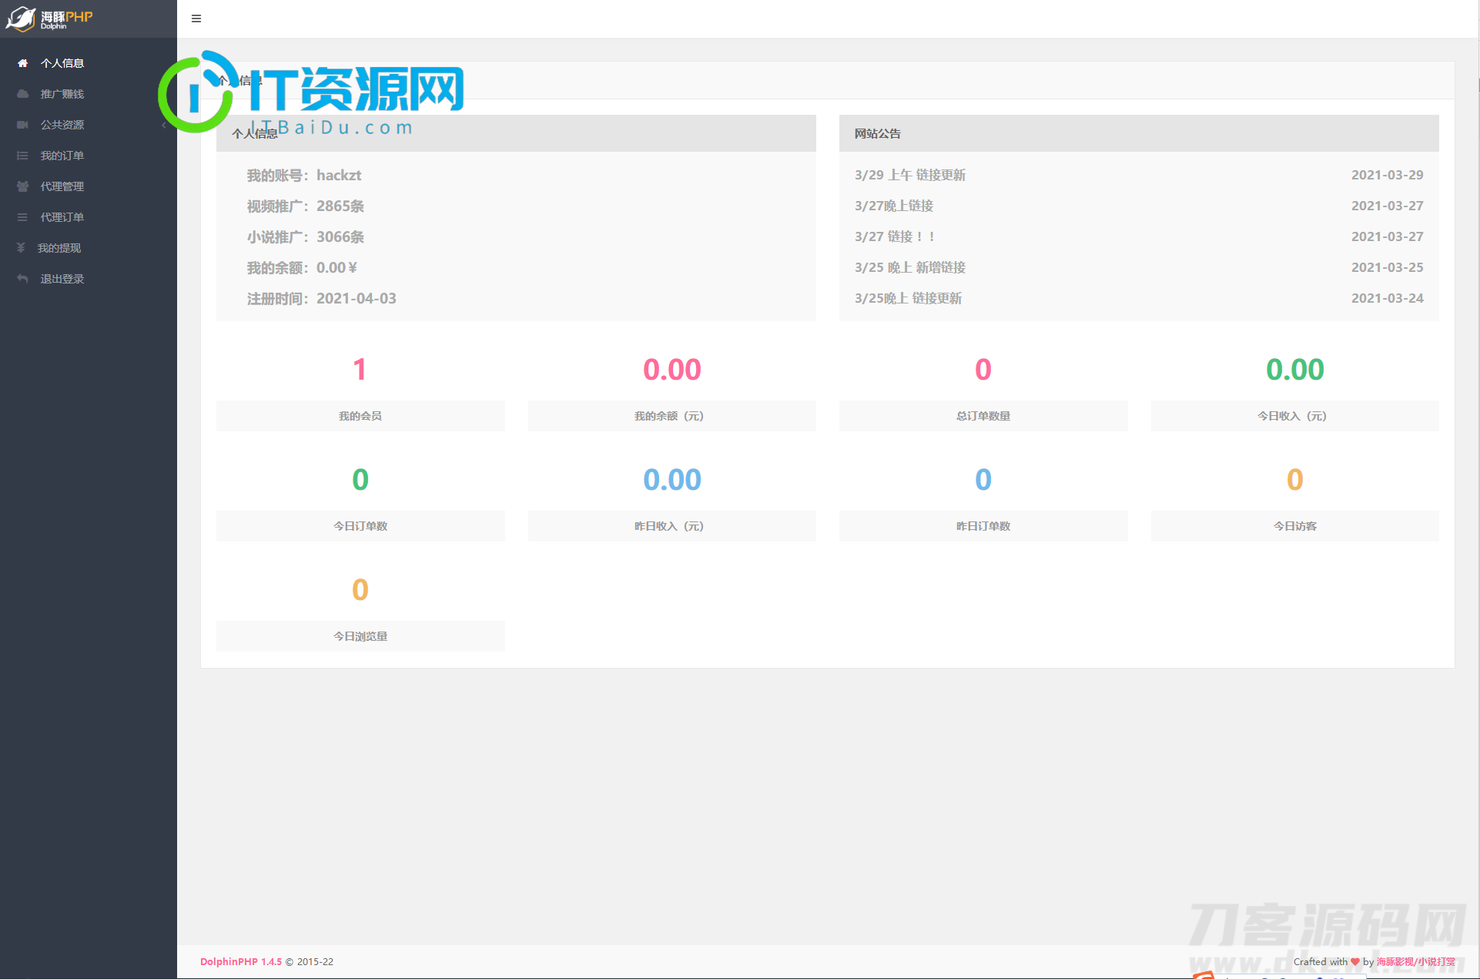The image size is (1480, 979).
Task: Click the cloud icon beside 推广赚钱
Action: pos(22,94)
